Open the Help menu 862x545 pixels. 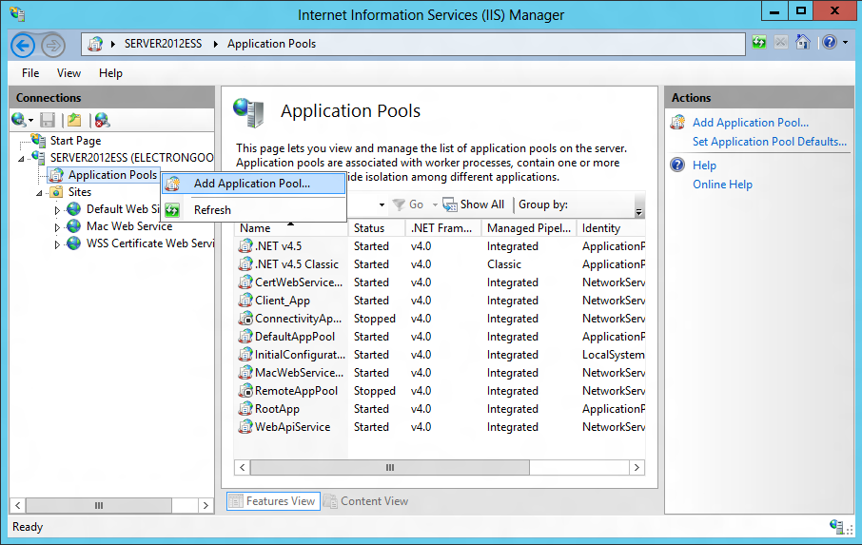pyautogui.click(x=110, y=73)
